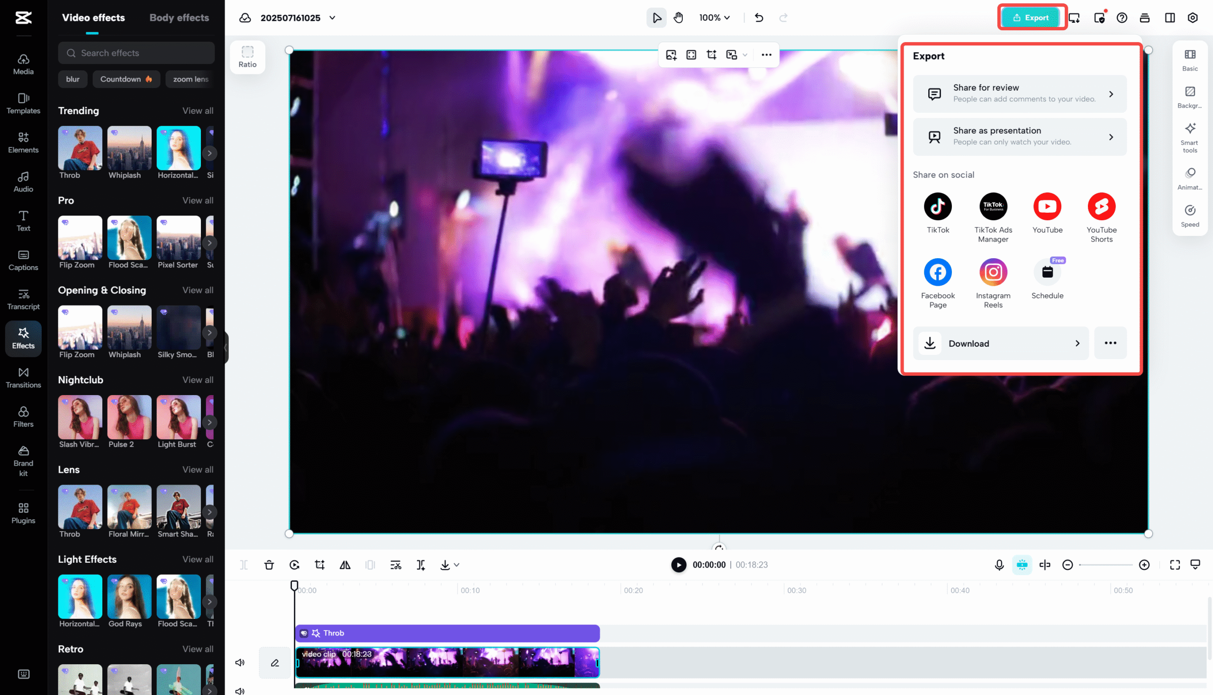Viewport: 1213px width, 695px height.
Task: View all Lens effects
Action: point(198,469)
